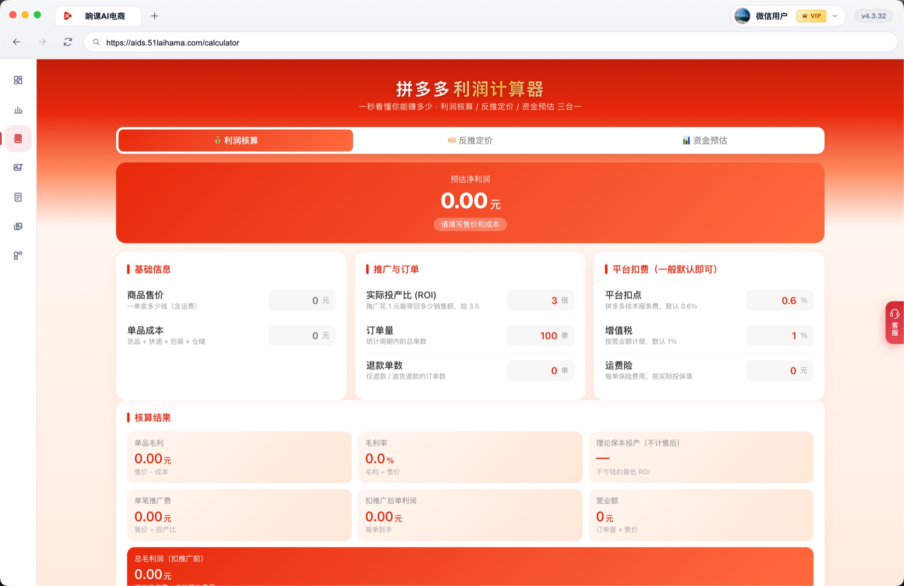Open the 客服 customer service floating button
Image resolution: width=904 pixels, height=586 pixels.
895,323
